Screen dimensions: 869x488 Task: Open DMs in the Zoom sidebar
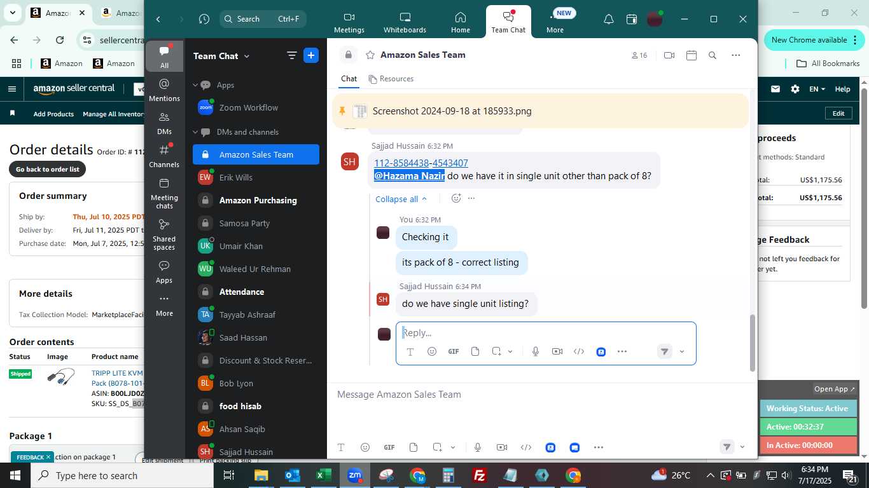point(164,123)
